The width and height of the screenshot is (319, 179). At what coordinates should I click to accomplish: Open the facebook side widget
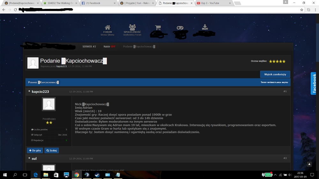tap(313, 83)
